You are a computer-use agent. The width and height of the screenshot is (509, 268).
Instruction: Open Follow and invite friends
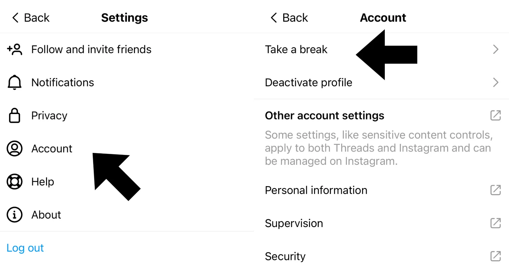tap(91, 49)
